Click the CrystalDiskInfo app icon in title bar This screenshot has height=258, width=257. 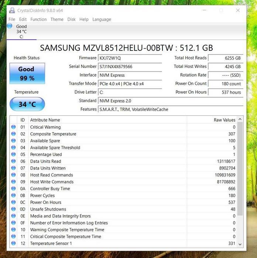[x=12, y=10]
